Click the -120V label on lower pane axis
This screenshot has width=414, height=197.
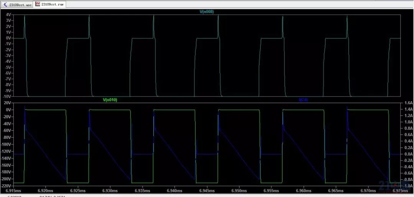click(6, 151)
